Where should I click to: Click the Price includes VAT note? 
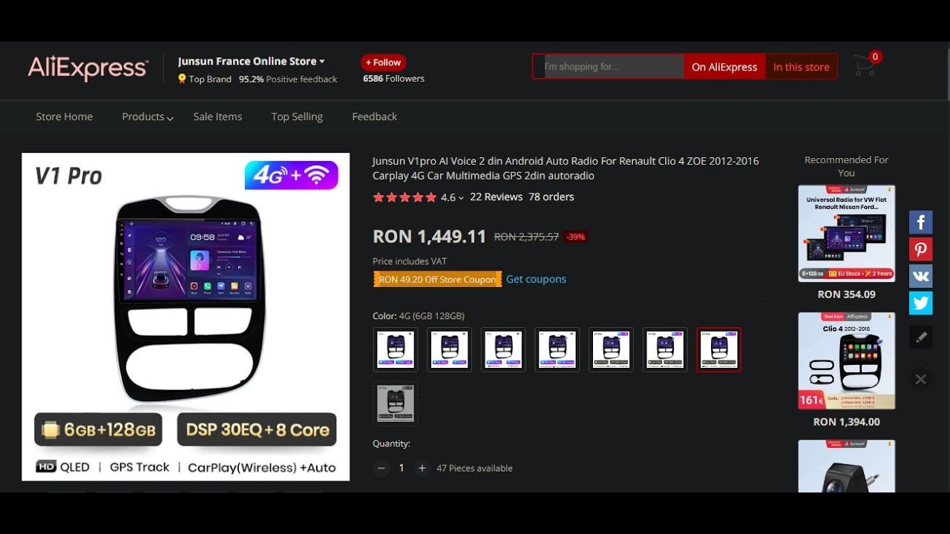[x=410, y=261]
